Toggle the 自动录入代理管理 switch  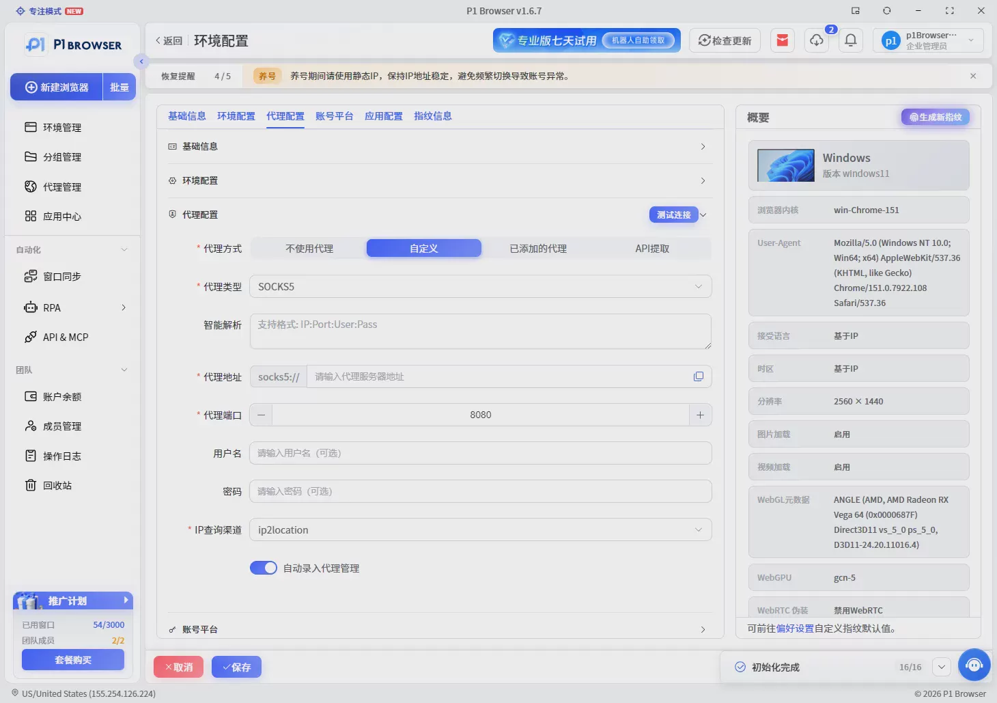[x=264, y=568]
